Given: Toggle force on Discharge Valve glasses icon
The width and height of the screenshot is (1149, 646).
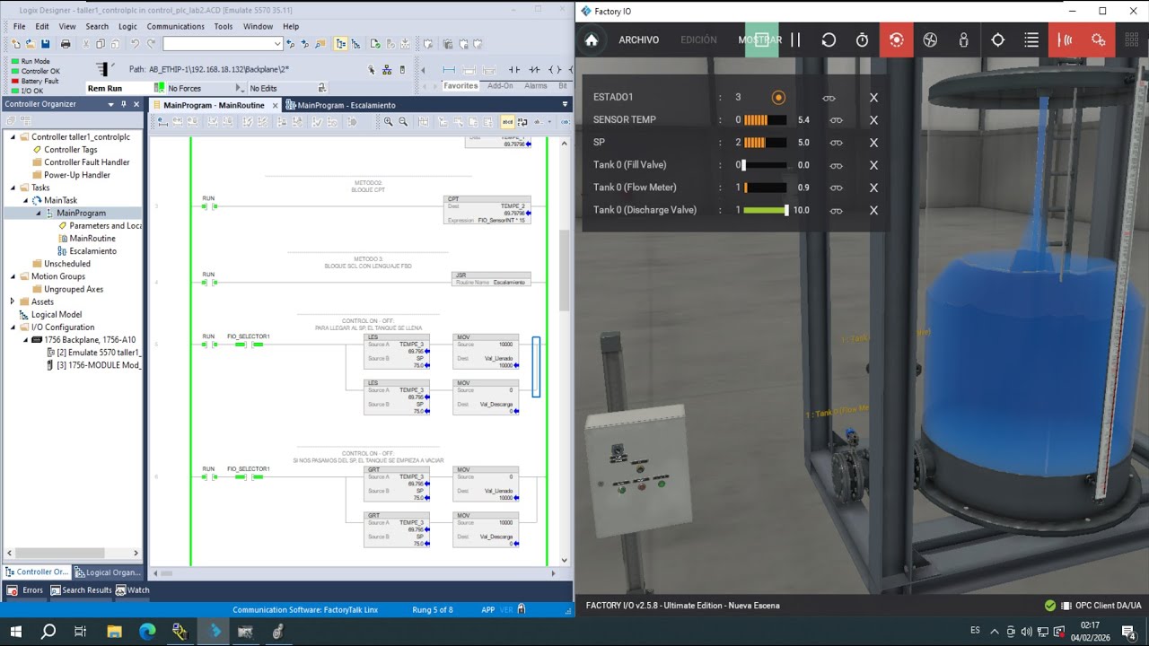Looking at the screenshot, I should (836, 210).
